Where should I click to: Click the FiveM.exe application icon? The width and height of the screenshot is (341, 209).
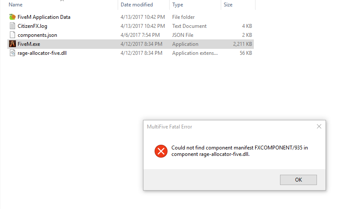[x=12, y=44]
